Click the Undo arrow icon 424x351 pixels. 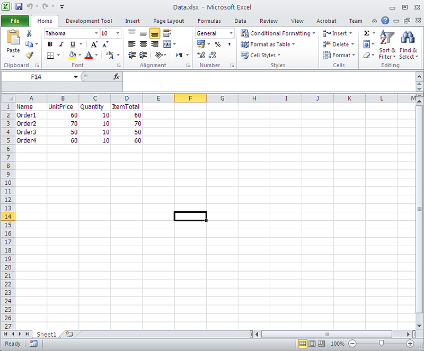point(30,6)
